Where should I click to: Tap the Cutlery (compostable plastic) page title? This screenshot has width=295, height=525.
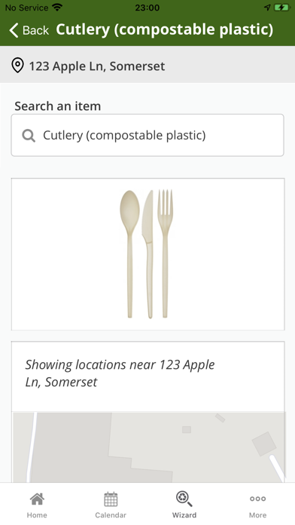(164, 30)
